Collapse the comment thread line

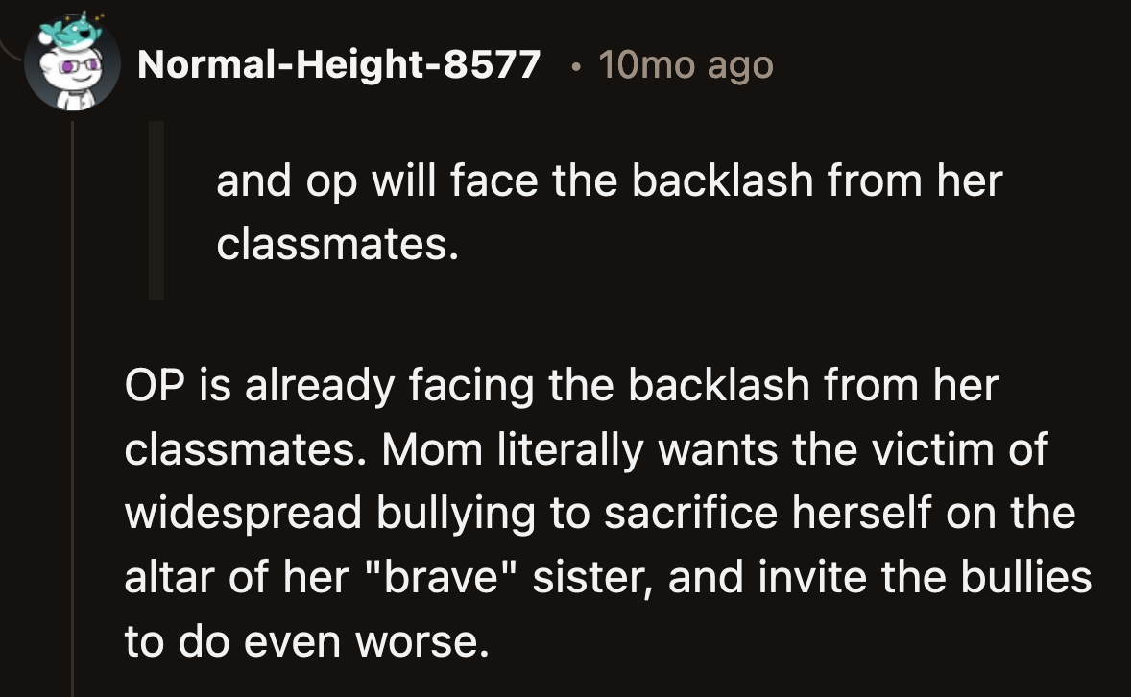click(72, 384)
